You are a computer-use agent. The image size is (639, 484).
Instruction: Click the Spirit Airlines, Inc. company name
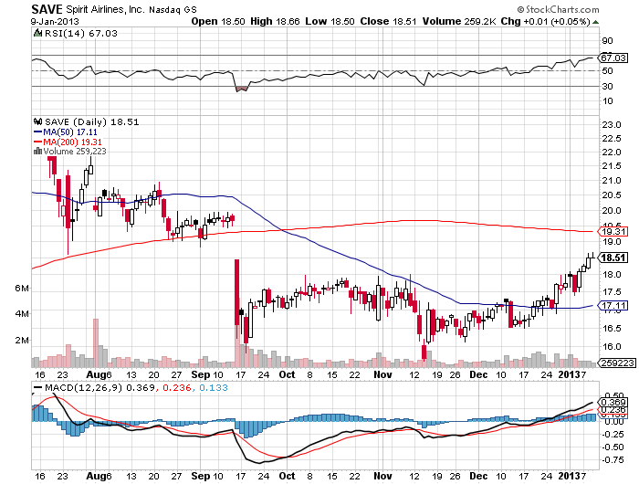coord(105,9)
